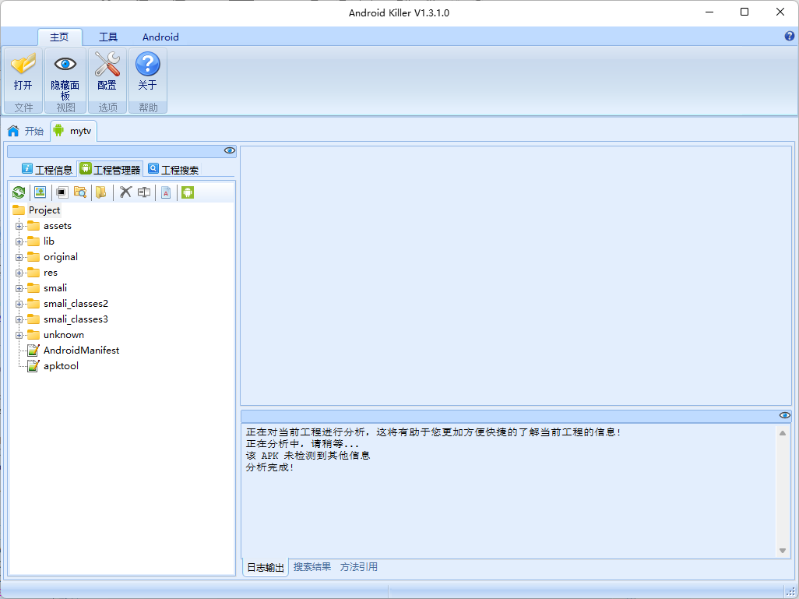
Task: Select the apktool file in tree
Action: tap(62, 366)
